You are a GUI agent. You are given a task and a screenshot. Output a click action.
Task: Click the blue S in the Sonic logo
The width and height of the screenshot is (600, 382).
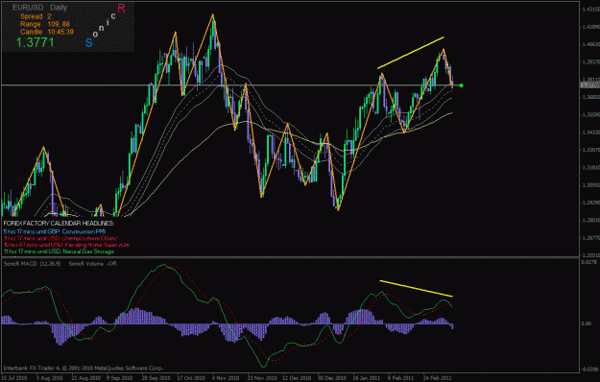tap(88, 43)
